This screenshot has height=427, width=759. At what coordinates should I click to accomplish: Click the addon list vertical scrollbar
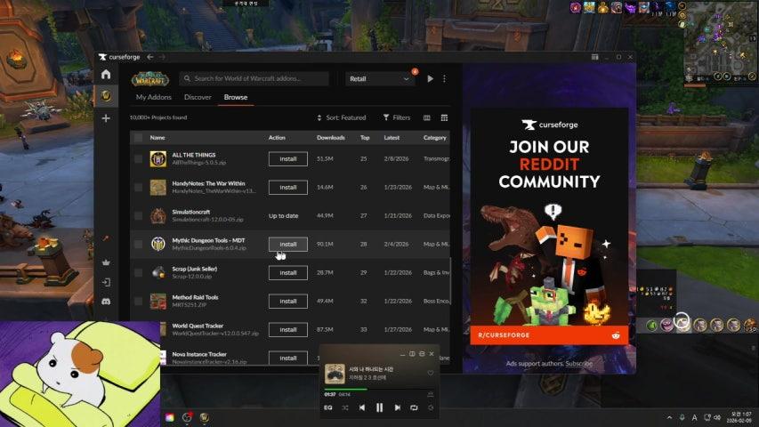tap(450, 281)
